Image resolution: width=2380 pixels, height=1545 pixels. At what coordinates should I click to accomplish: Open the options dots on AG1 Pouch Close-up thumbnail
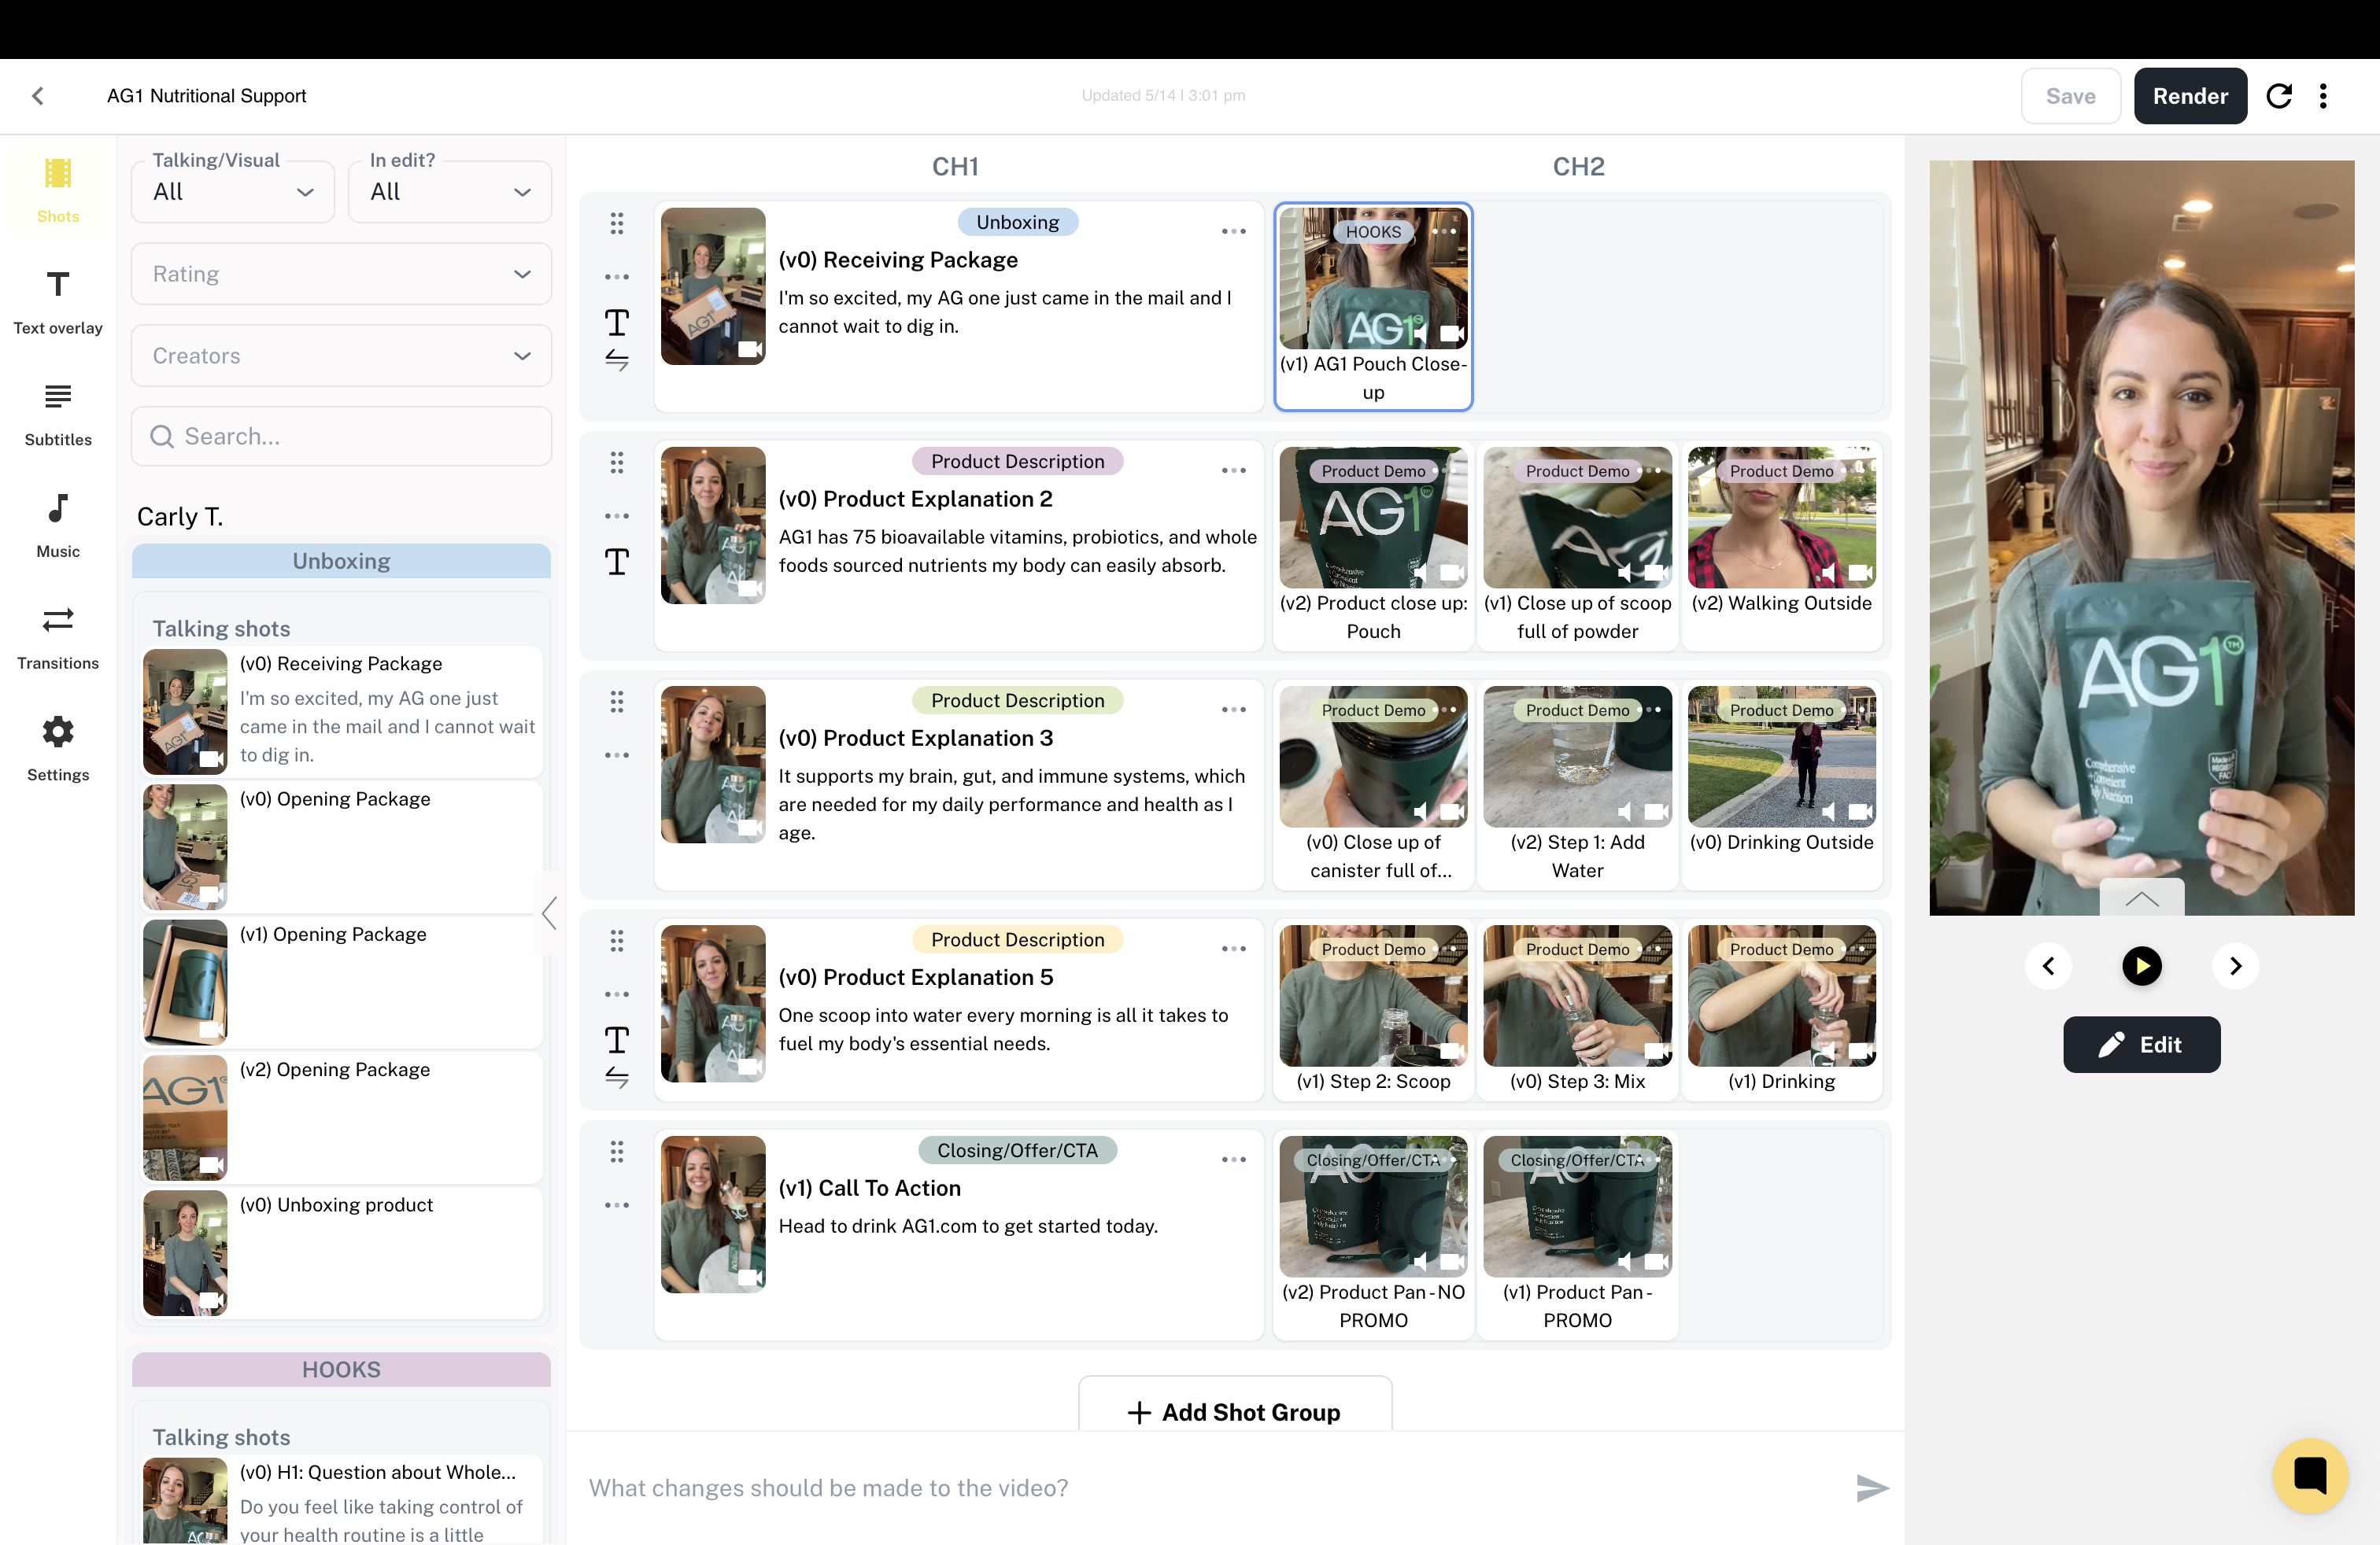point(1443,232)
